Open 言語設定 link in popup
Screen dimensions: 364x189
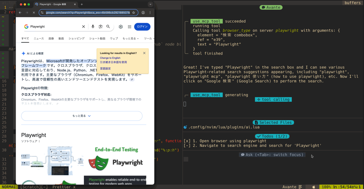105,69
